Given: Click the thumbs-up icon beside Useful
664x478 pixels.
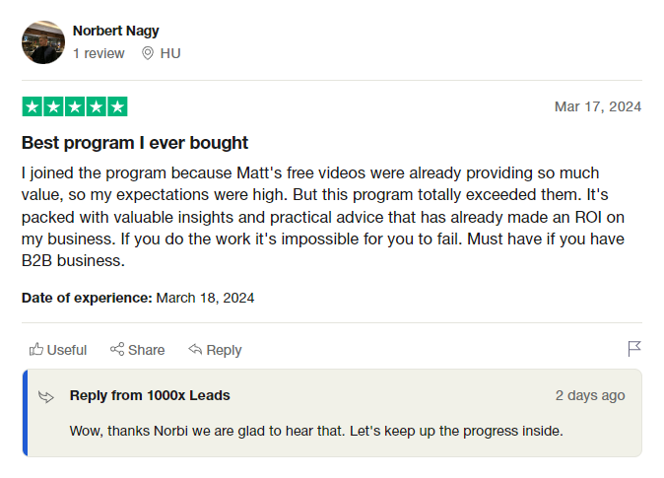Looking at the screenshot, I should click(x=36, y=349).
